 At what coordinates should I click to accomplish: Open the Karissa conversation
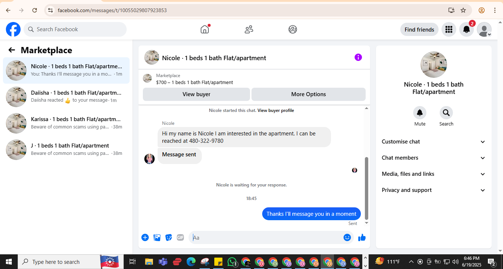[66, 123]
